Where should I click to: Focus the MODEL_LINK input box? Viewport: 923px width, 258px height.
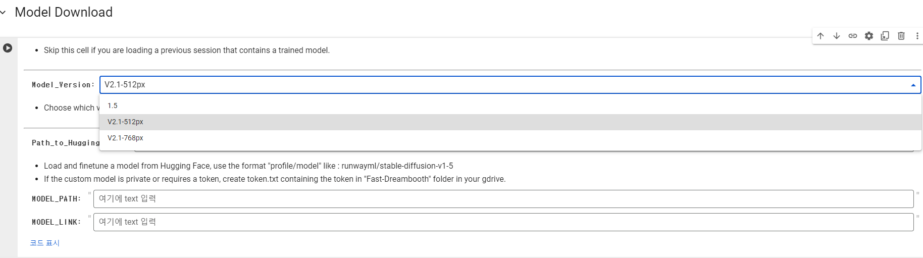(503, 222)
